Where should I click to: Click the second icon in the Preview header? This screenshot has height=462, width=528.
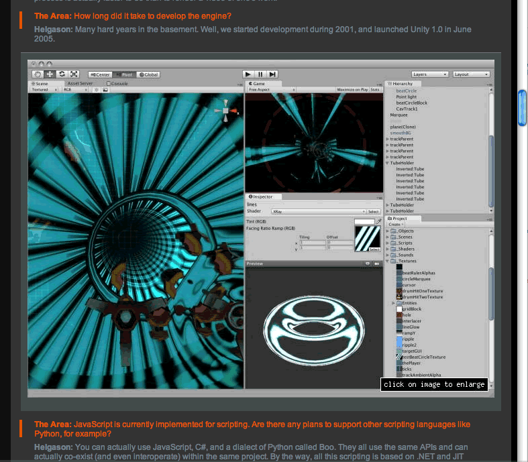(376, 264)
